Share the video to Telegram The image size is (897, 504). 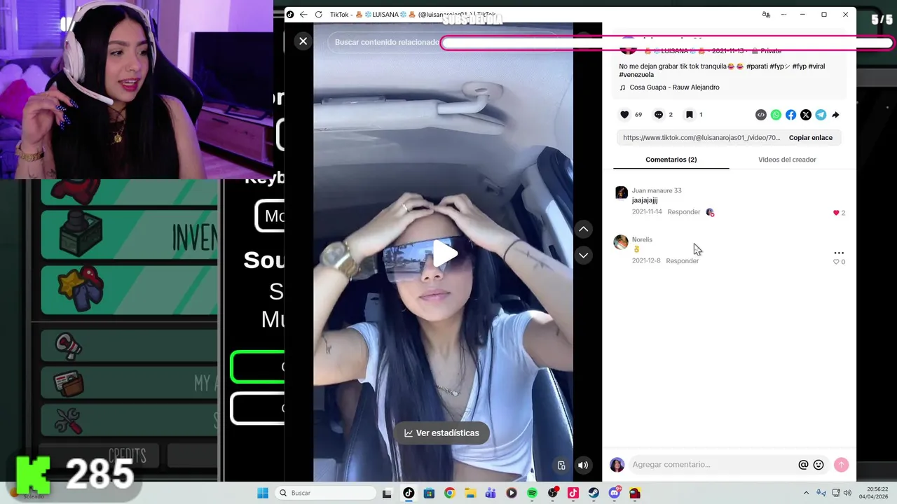click(821, 115)
